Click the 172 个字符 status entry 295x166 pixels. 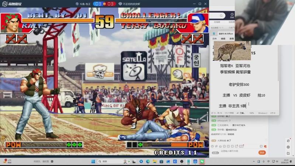pos(229,113)
